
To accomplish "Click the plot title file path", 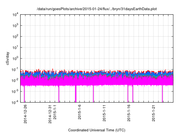I will tap(97, 9).
